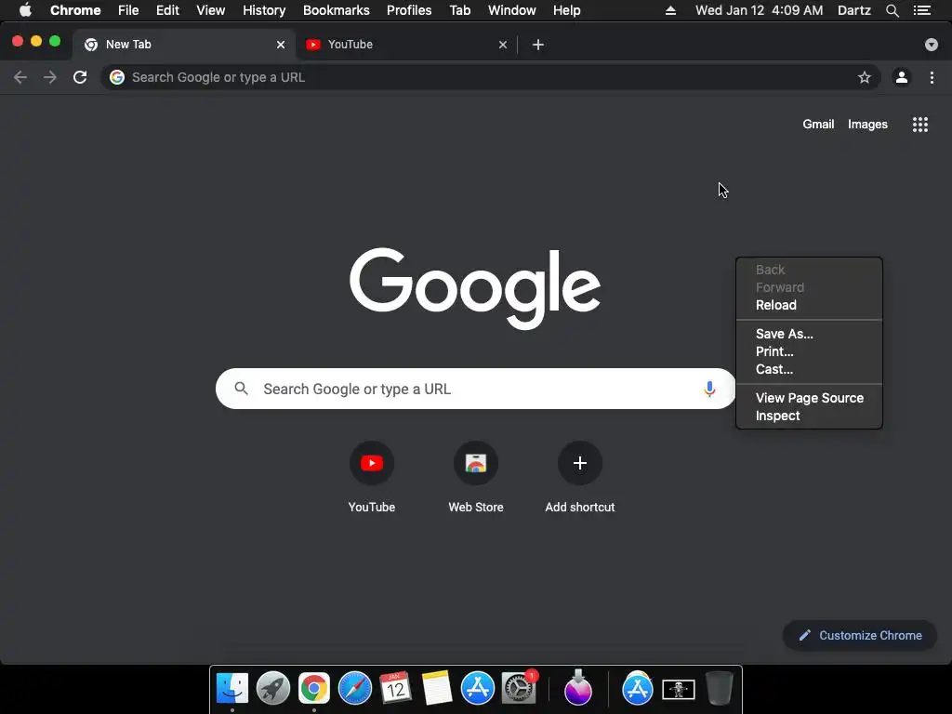Click the eject icon in menu bar
The image size is (952, 714).
tap(670, 10)
